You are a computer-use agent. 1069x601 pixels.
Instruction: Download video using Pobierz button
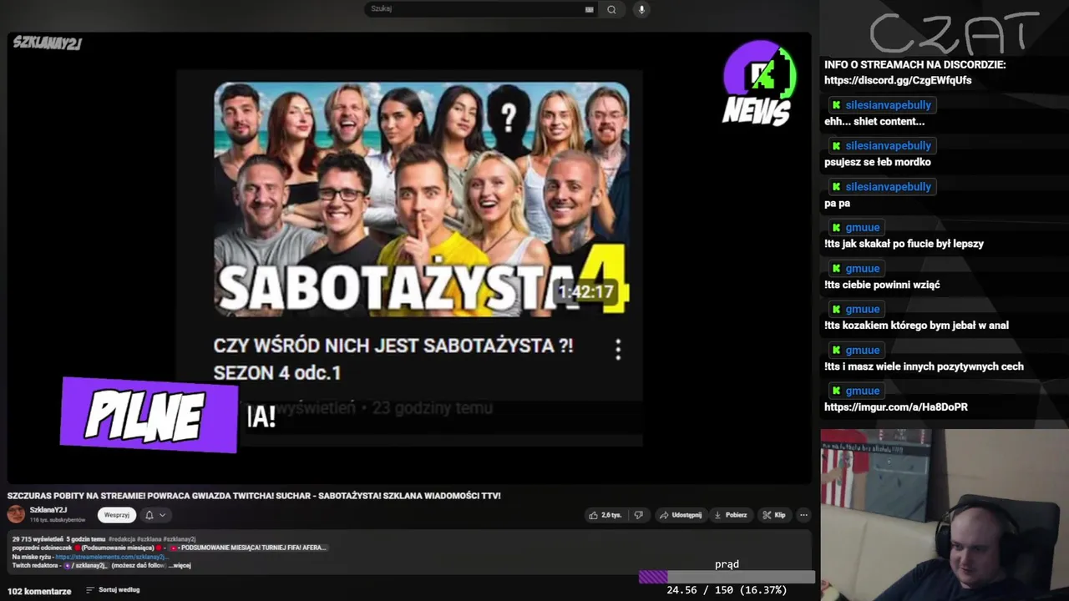pos(731,515)
